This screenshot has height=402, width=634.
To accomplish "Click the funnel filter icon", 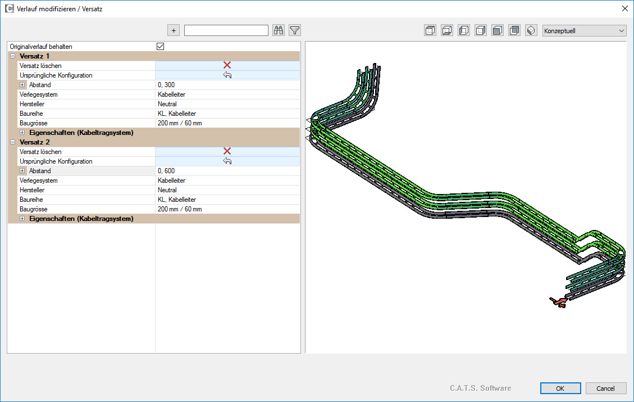I will [x=295, y=30].
